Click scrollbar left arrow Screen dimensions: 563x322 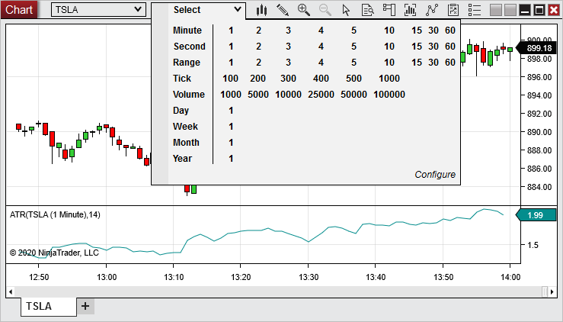point(11,291)
